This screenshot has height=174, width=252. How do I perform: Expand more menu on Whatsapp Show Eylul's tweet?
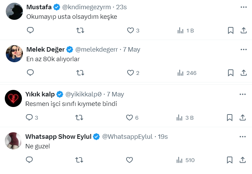pyautogui.click(x=242, y=136)
